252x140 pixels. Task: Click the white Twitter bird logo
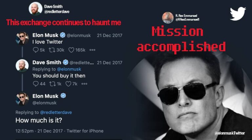238,13
